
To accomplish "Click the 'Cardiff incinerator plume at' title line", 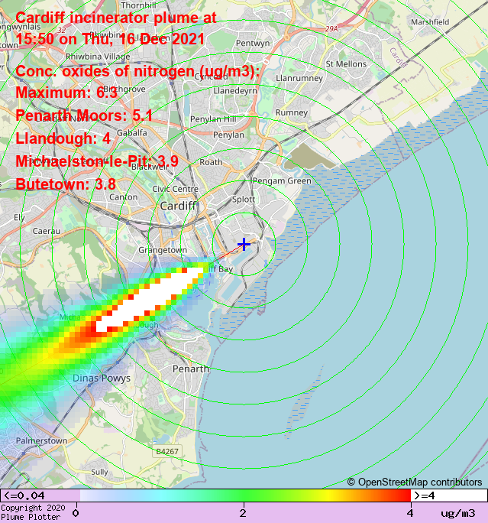I will [x=116, y=18].
